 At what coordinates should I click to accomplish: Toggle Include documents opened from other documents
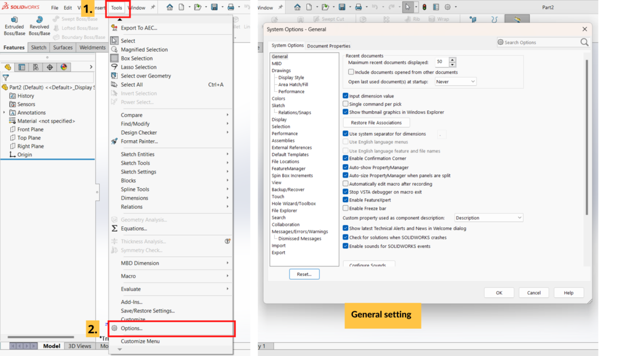coord(351,72)
